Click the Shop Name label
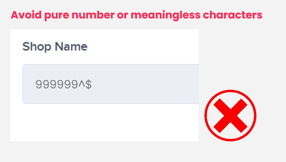 [55, 47]
